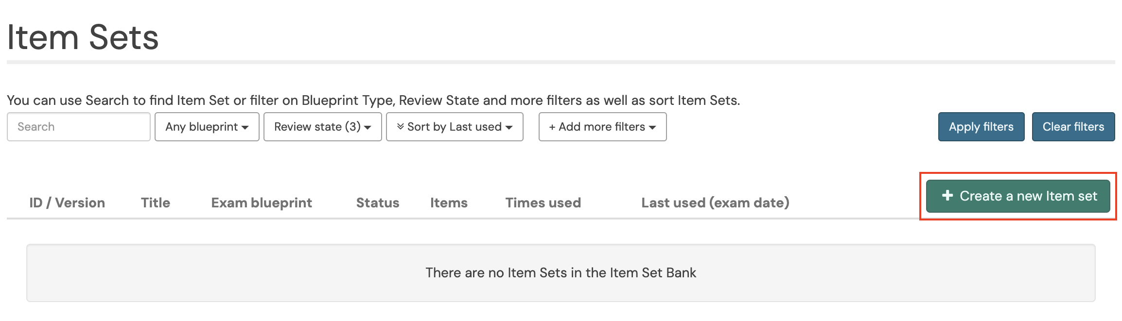
Task: Click the caret arrow on Review state filter
Action: tap(368, 127)
